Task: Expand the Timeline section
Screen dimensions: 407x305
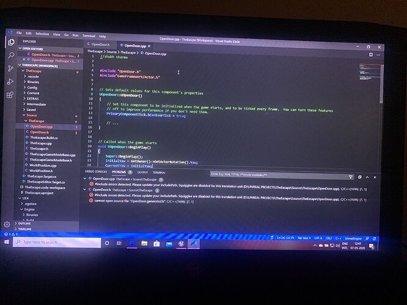Action: (x=24, y=229)
